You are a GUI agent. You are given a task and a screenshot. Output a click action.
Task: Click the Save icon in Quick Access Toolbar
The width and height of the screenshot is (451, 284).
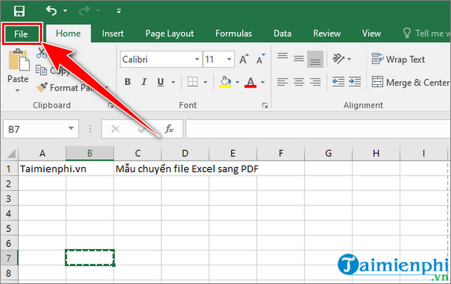click(x=19, y=11)
